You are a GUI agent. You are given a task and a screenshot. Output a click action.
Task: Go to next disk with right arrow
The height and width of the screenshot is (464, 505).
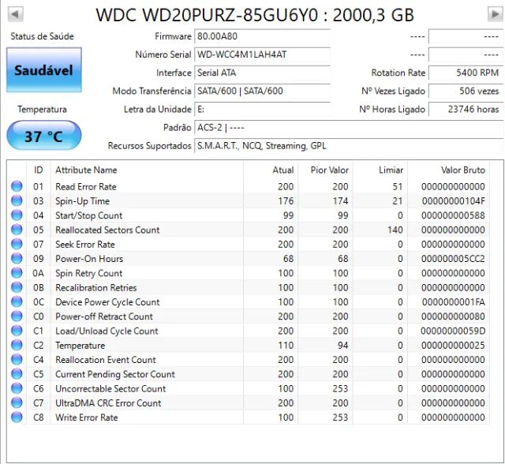[495, 14]
